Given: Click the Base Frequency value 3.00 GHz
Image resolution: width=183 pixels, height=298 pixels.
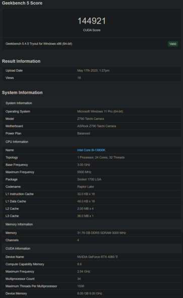Looking at the screenshot, I should (x=83, y=165).
